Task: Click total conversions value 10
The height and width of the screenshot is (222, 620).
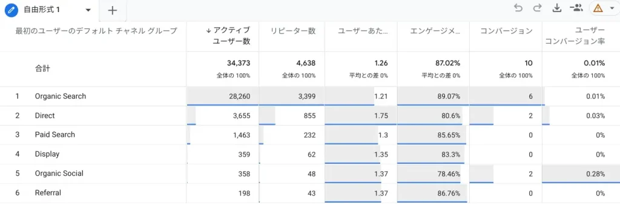Action: coord(529,63)
